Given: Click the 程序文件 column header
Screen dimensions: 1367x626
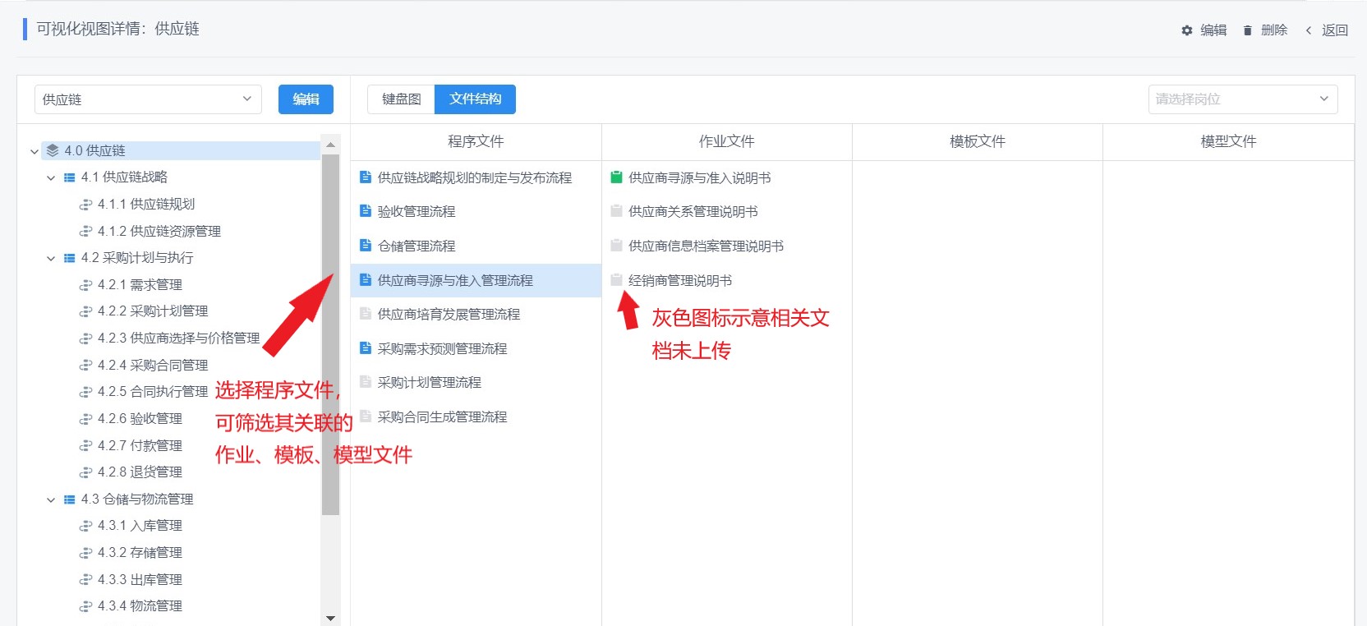Looking at the screenshot, I should tap(476, 141).
